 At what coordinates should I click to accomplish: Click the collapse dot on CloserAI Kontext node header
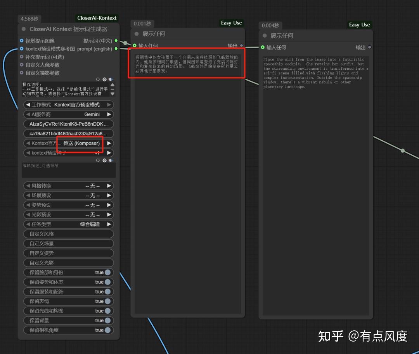pyautogui.click(x=24, y=29)
